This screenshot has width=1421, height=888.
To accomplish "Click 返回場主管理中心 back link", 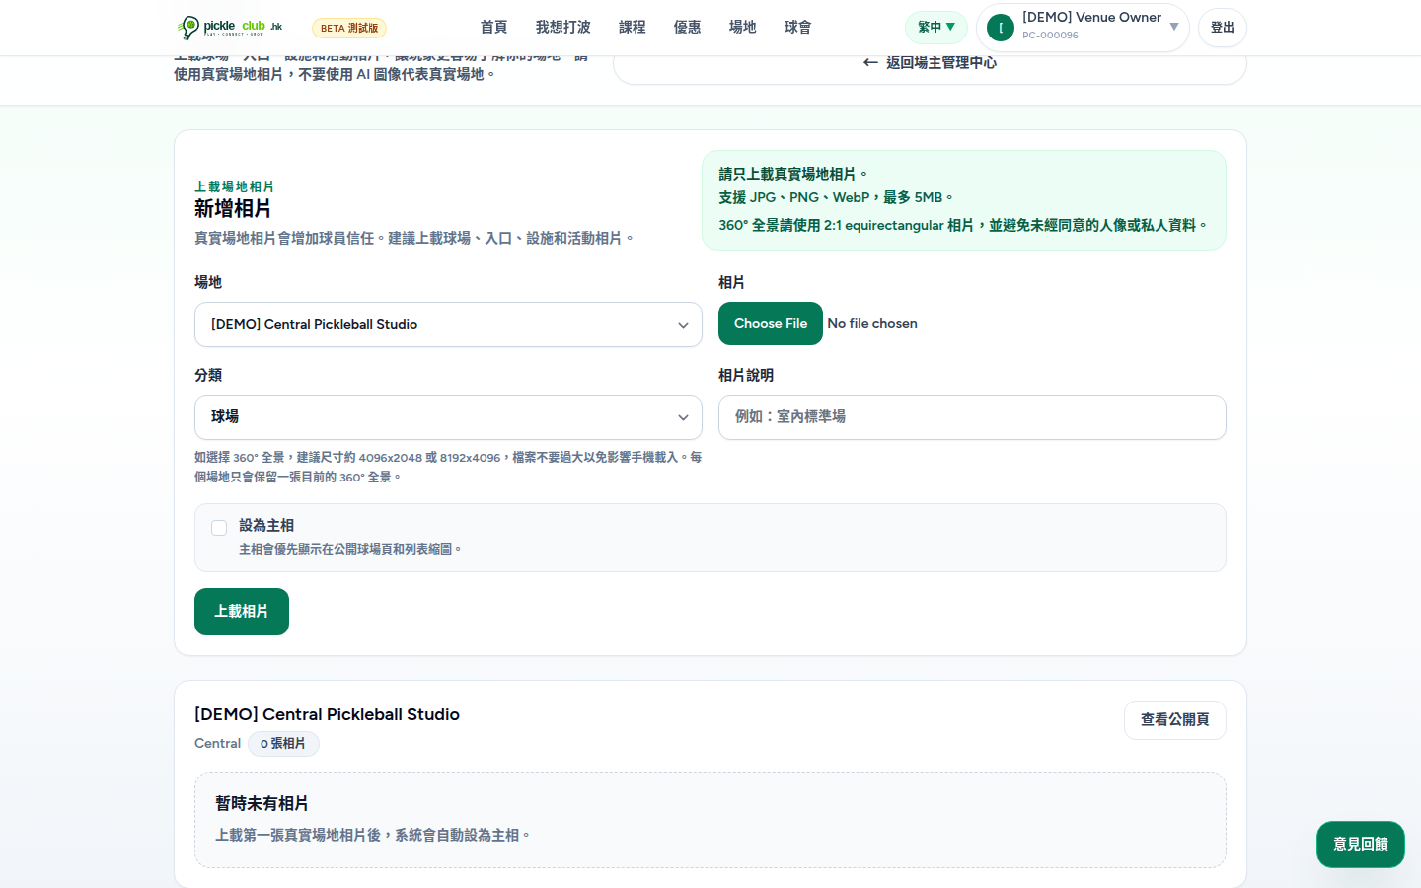I will [x=930, y=63].
